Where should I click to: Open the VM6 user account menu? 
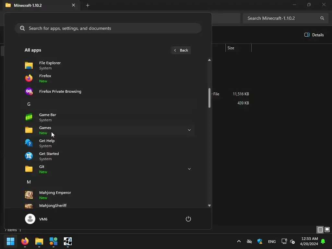36,219
